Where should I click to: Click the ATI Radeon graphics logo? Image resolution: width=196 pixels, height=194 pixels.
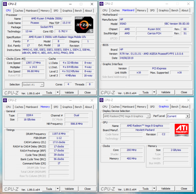(182, 130)
